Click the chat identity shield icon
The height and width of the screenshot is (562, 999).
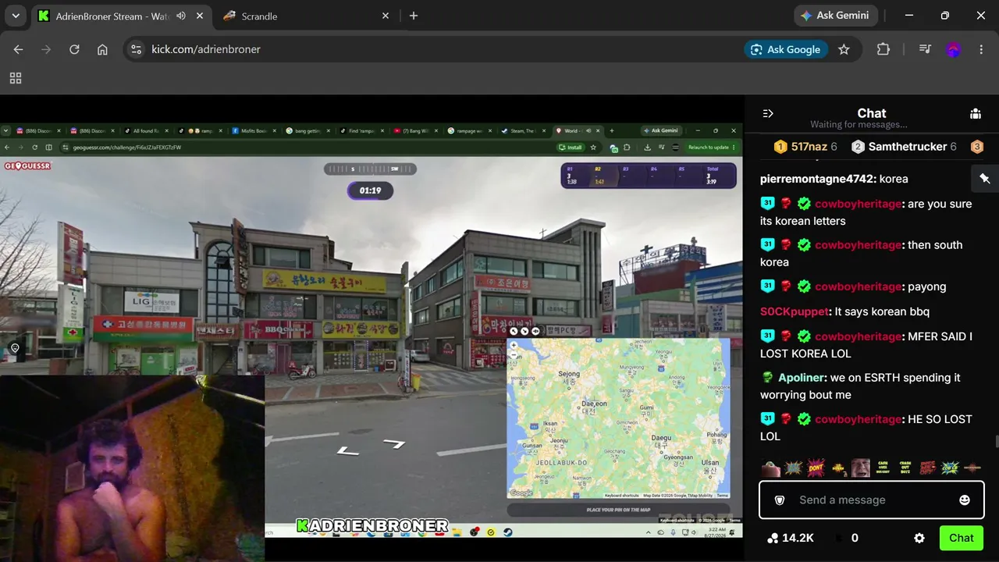click(779, 500)
